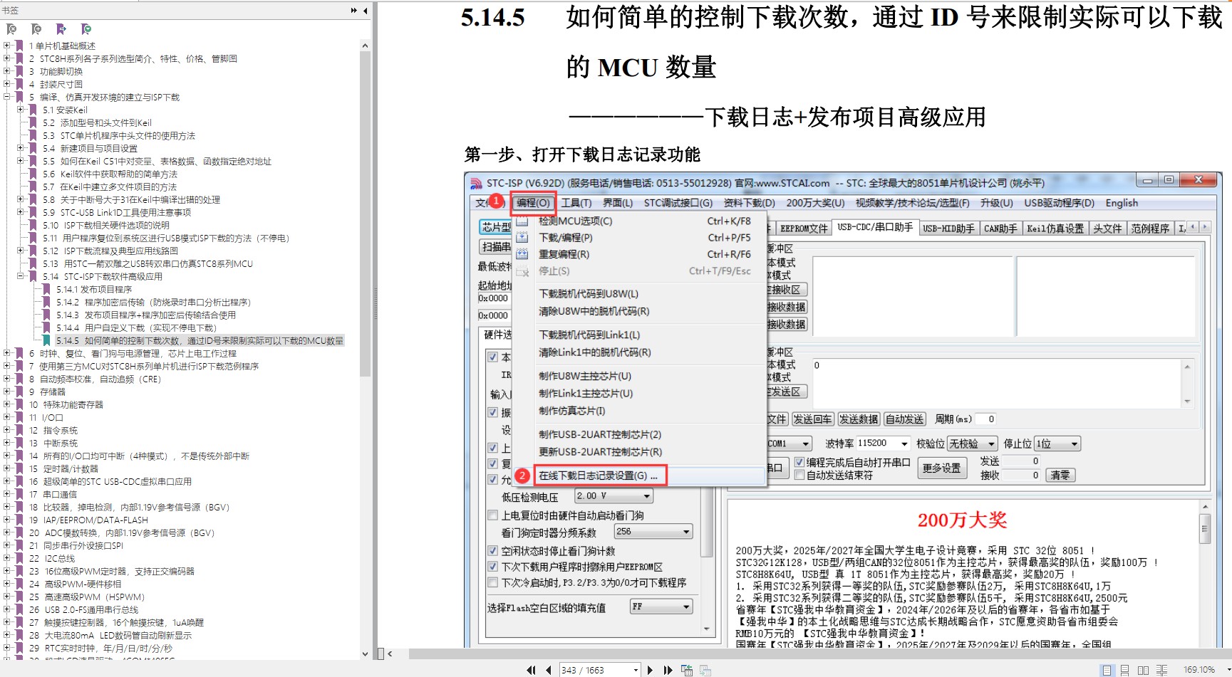This screenshot has width=1232, height=677.
Task: Click 下载/编程(P) in the STC-ISP image menu
Action: 566,238
